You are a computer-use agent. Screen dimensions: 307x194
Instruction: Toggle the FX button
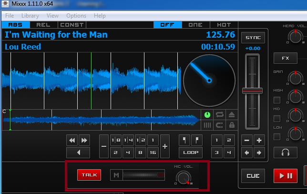coord(286,58)
